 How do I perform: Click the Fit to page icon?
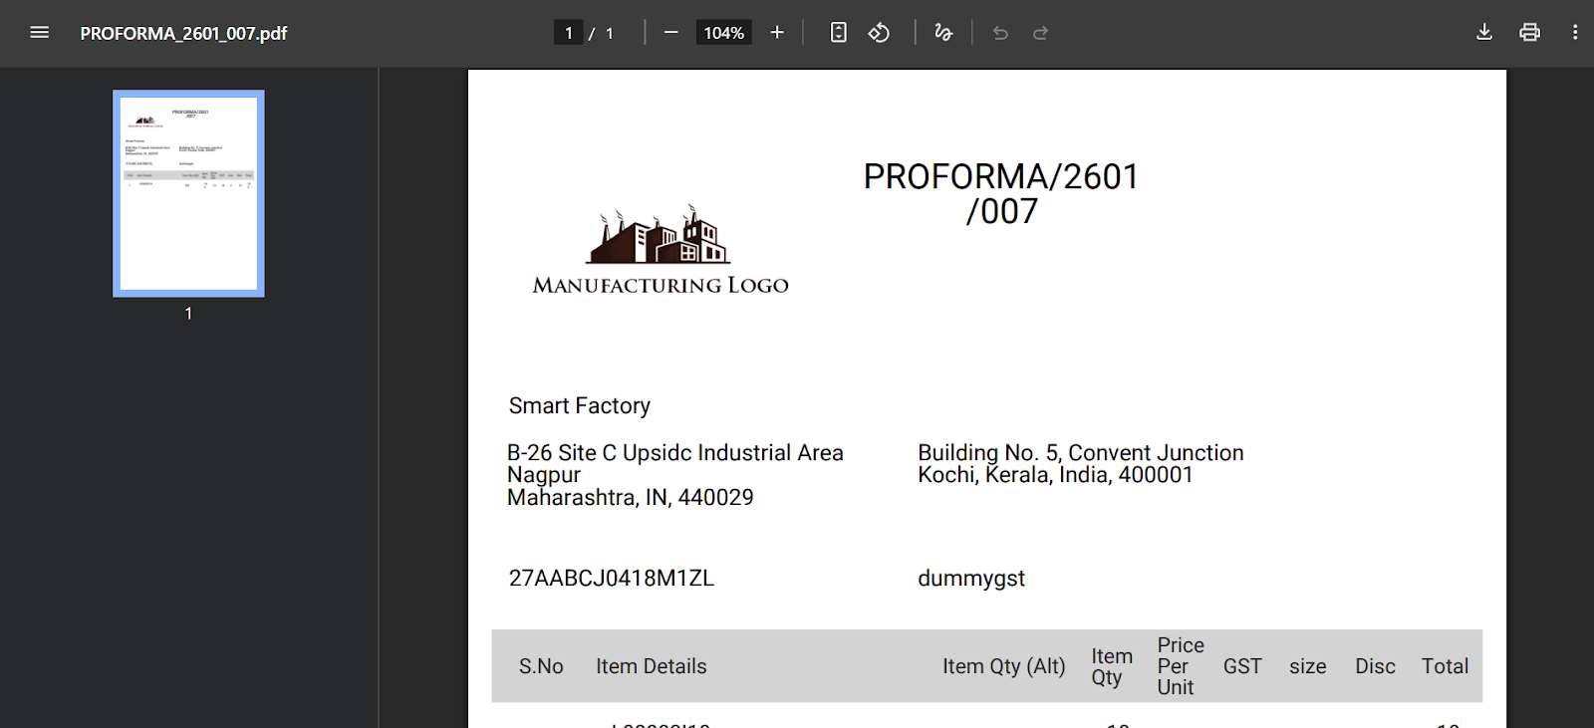click(839, 33)
